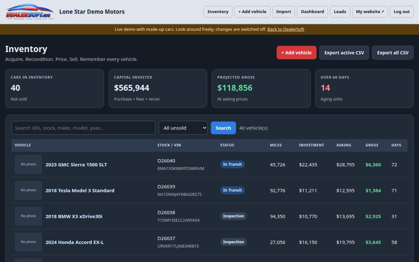Click the BMW X3 photo placeholder

[x=28, y=216]
